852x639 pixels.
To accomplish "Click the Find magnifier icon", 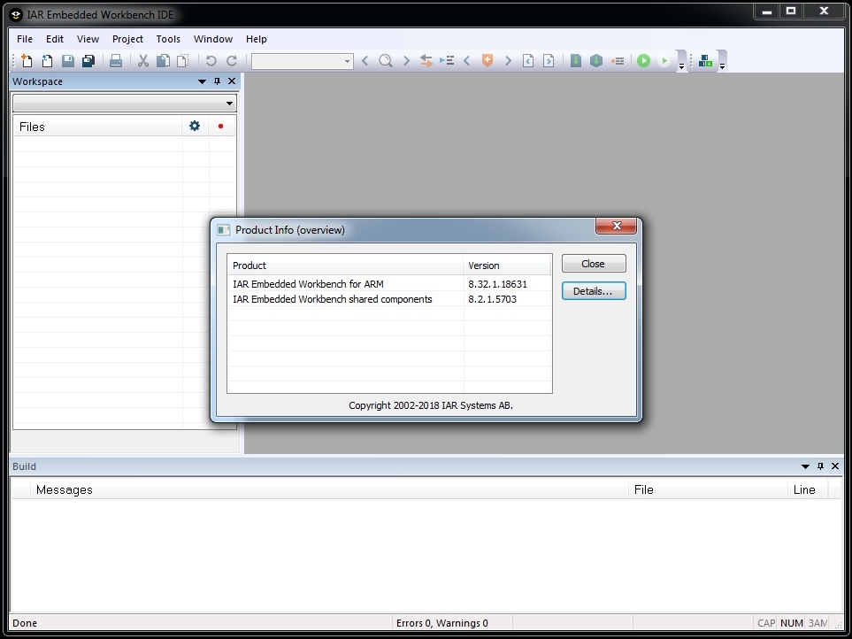I will click(386, 61).
